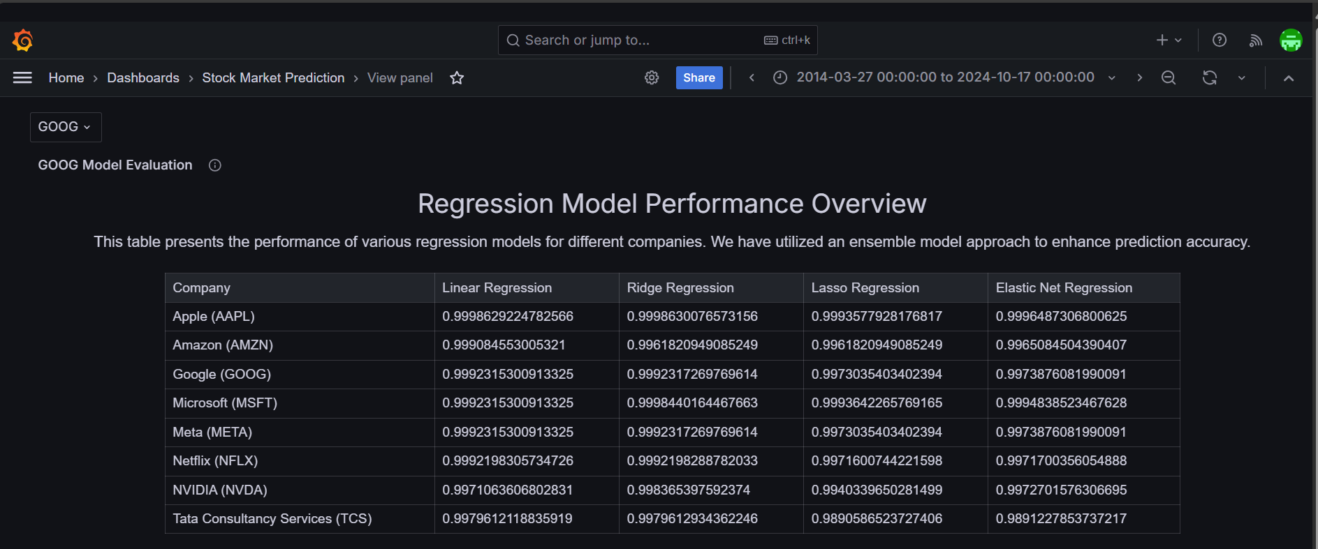
Task: Expand the plus add-new menu
Action: (1169, 40)
